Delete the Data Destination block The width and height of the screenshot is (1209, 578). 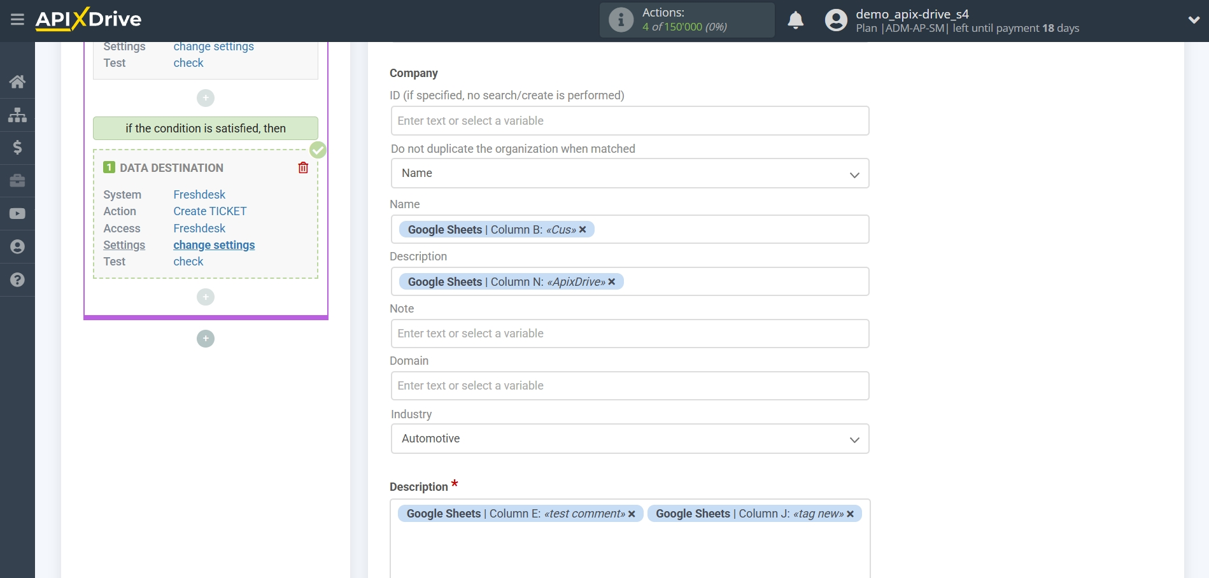(x=303, y=167)
